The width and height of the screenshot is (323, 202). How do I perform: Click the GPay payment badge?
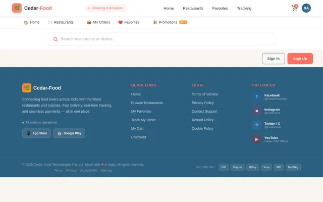click(252, 167)
